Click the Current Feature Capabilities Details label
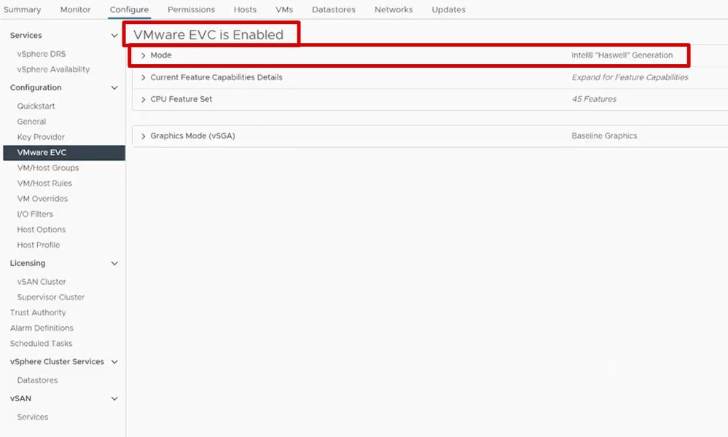 click(216, 77)
